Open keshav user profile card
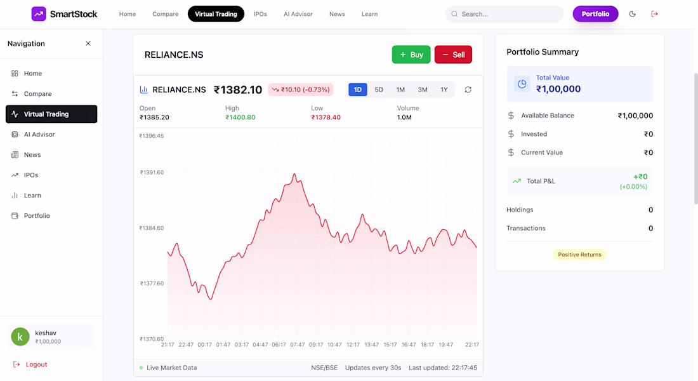 point(51,337)
